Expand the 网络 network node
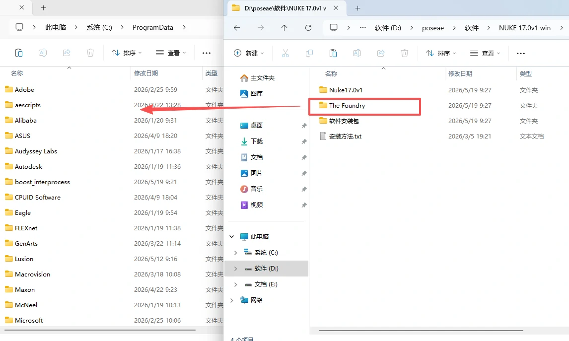This screenshot has height=341, width=569. point(231,300)
